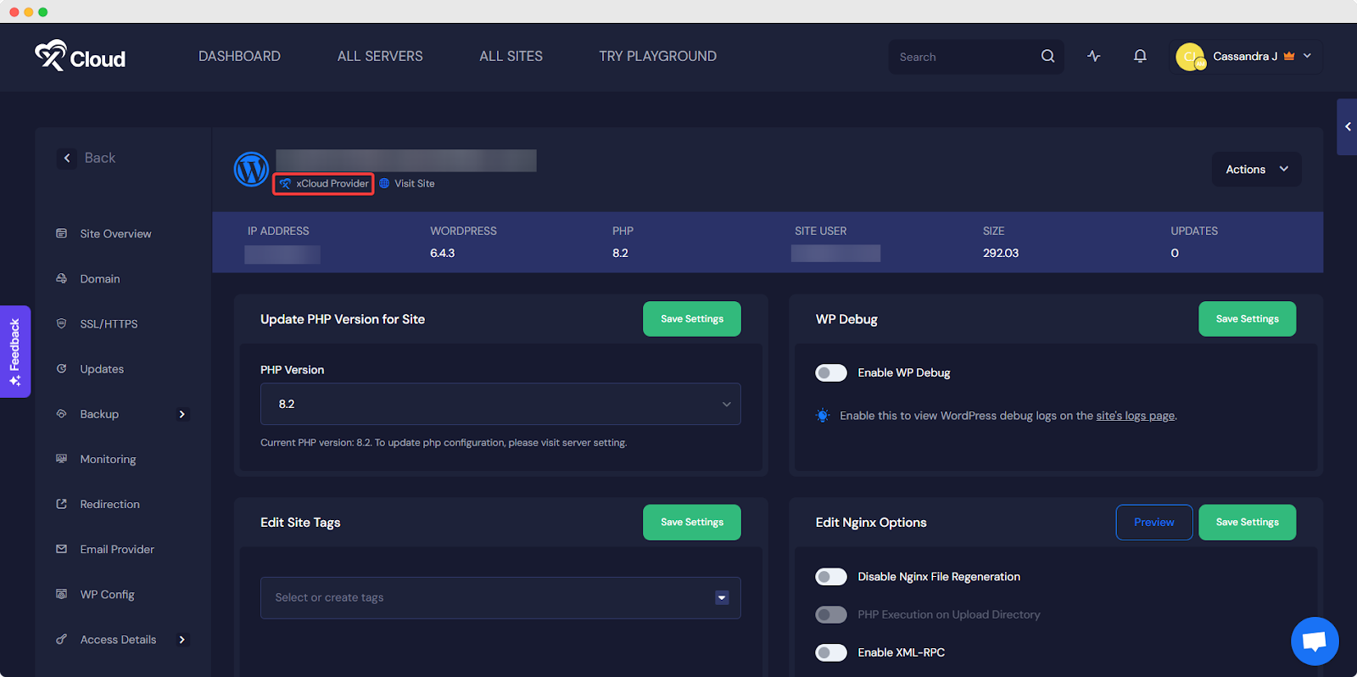
Task: Open the PHP Version dropdown
Action: pyautogui.click(x=500, y=404)
